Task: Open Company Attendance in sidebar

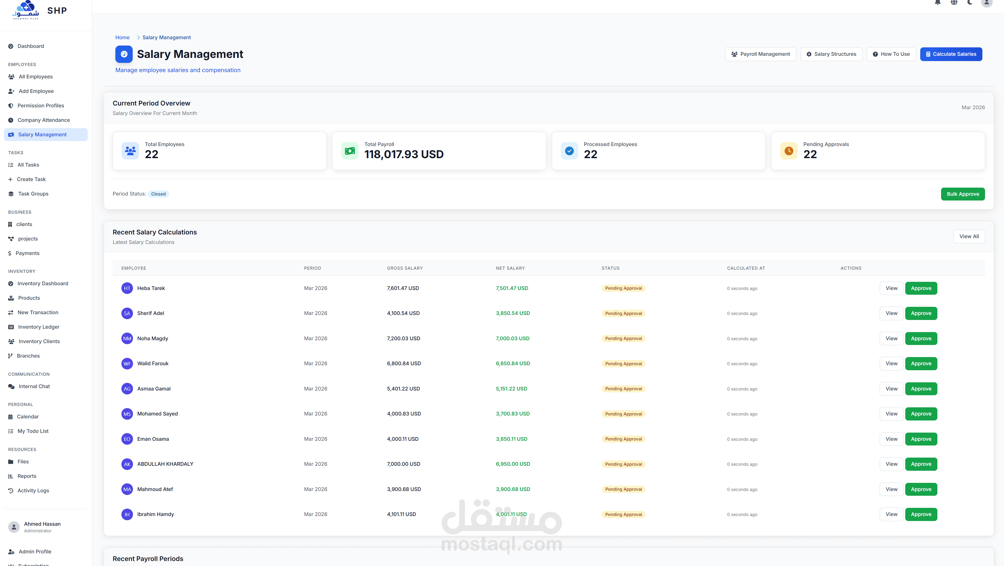Action: [43, 120]
